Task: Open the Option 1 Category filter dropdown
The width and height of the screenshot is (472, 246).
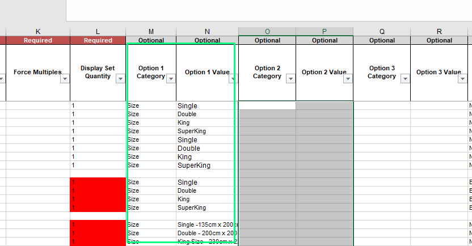Action: [x=171, y=79]
